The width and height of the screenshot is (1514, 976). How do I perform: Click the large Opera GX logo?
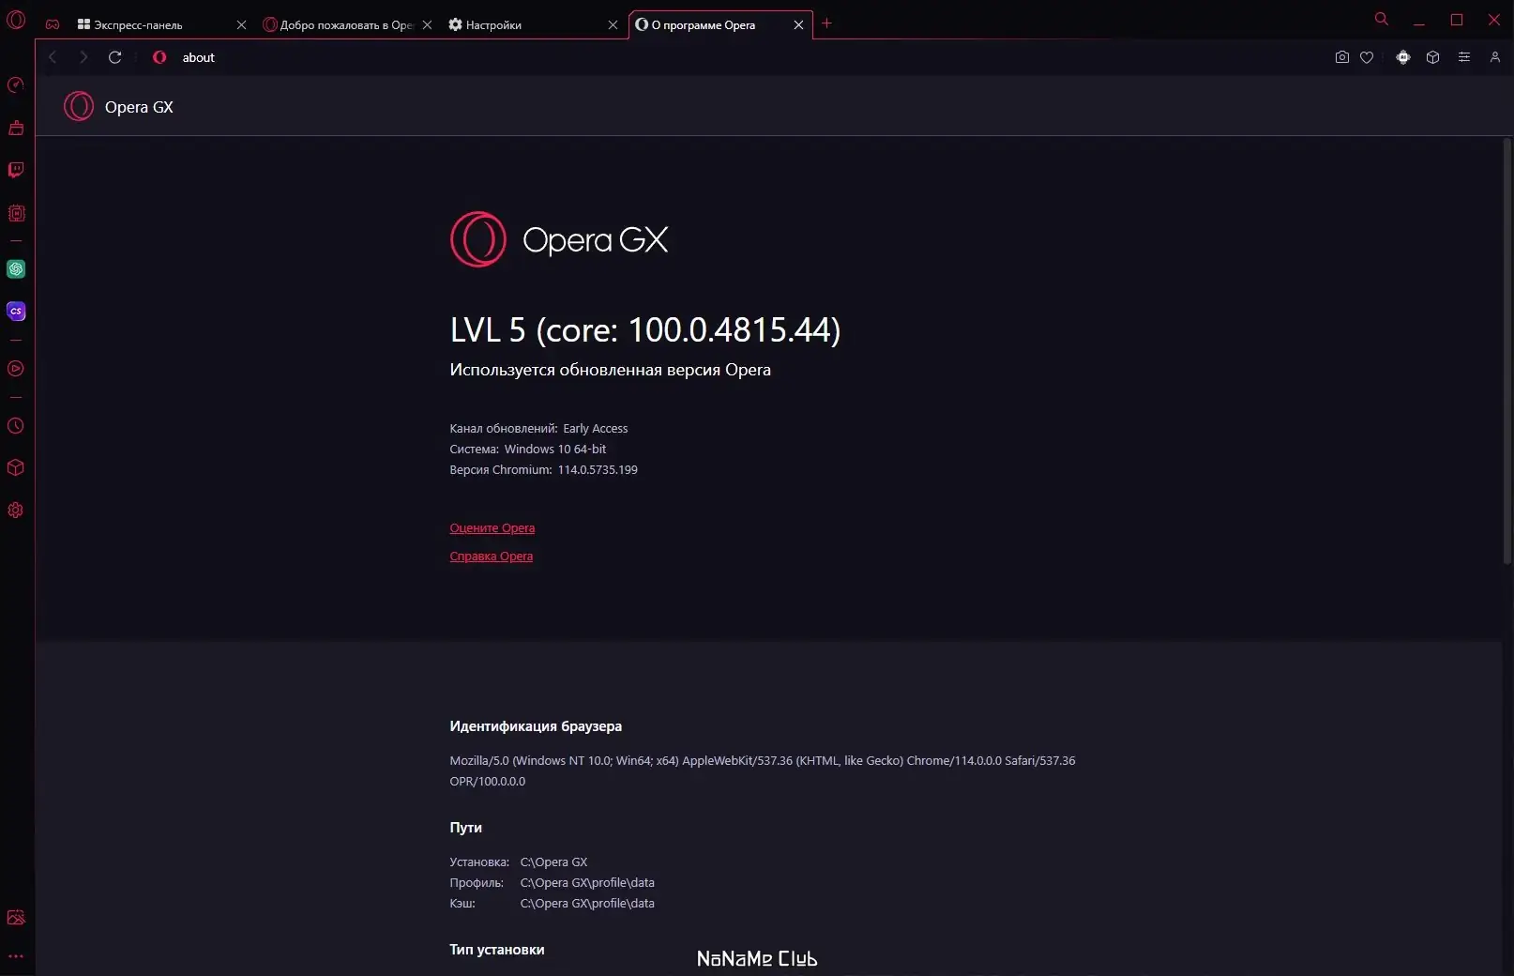point(559,239)
